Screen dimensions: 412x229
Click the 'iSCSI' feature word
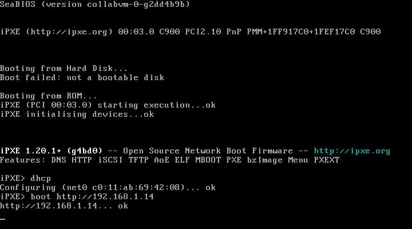click(110, 160)
